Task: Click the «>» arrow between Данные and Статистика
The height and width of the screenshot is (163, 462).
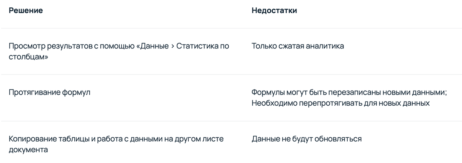Action: pos(172,47)
